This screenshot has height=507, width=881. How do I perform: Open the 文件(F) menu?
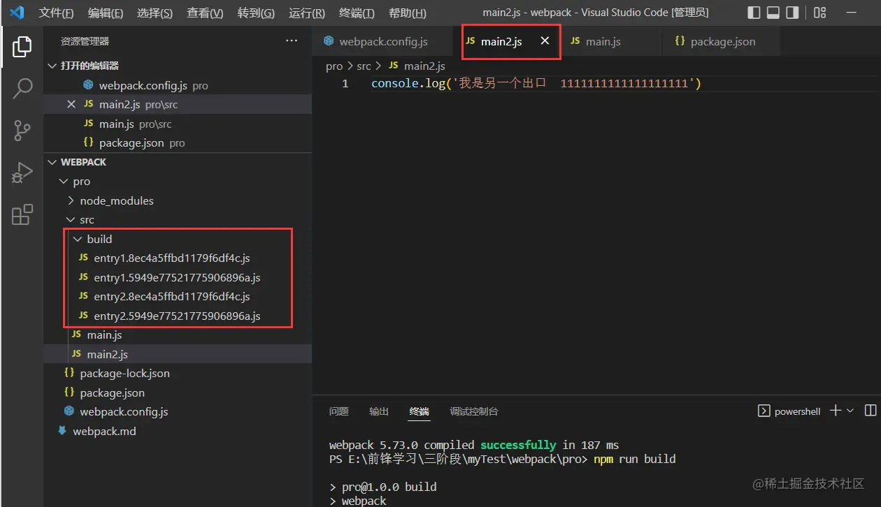(x=56, y=13)
